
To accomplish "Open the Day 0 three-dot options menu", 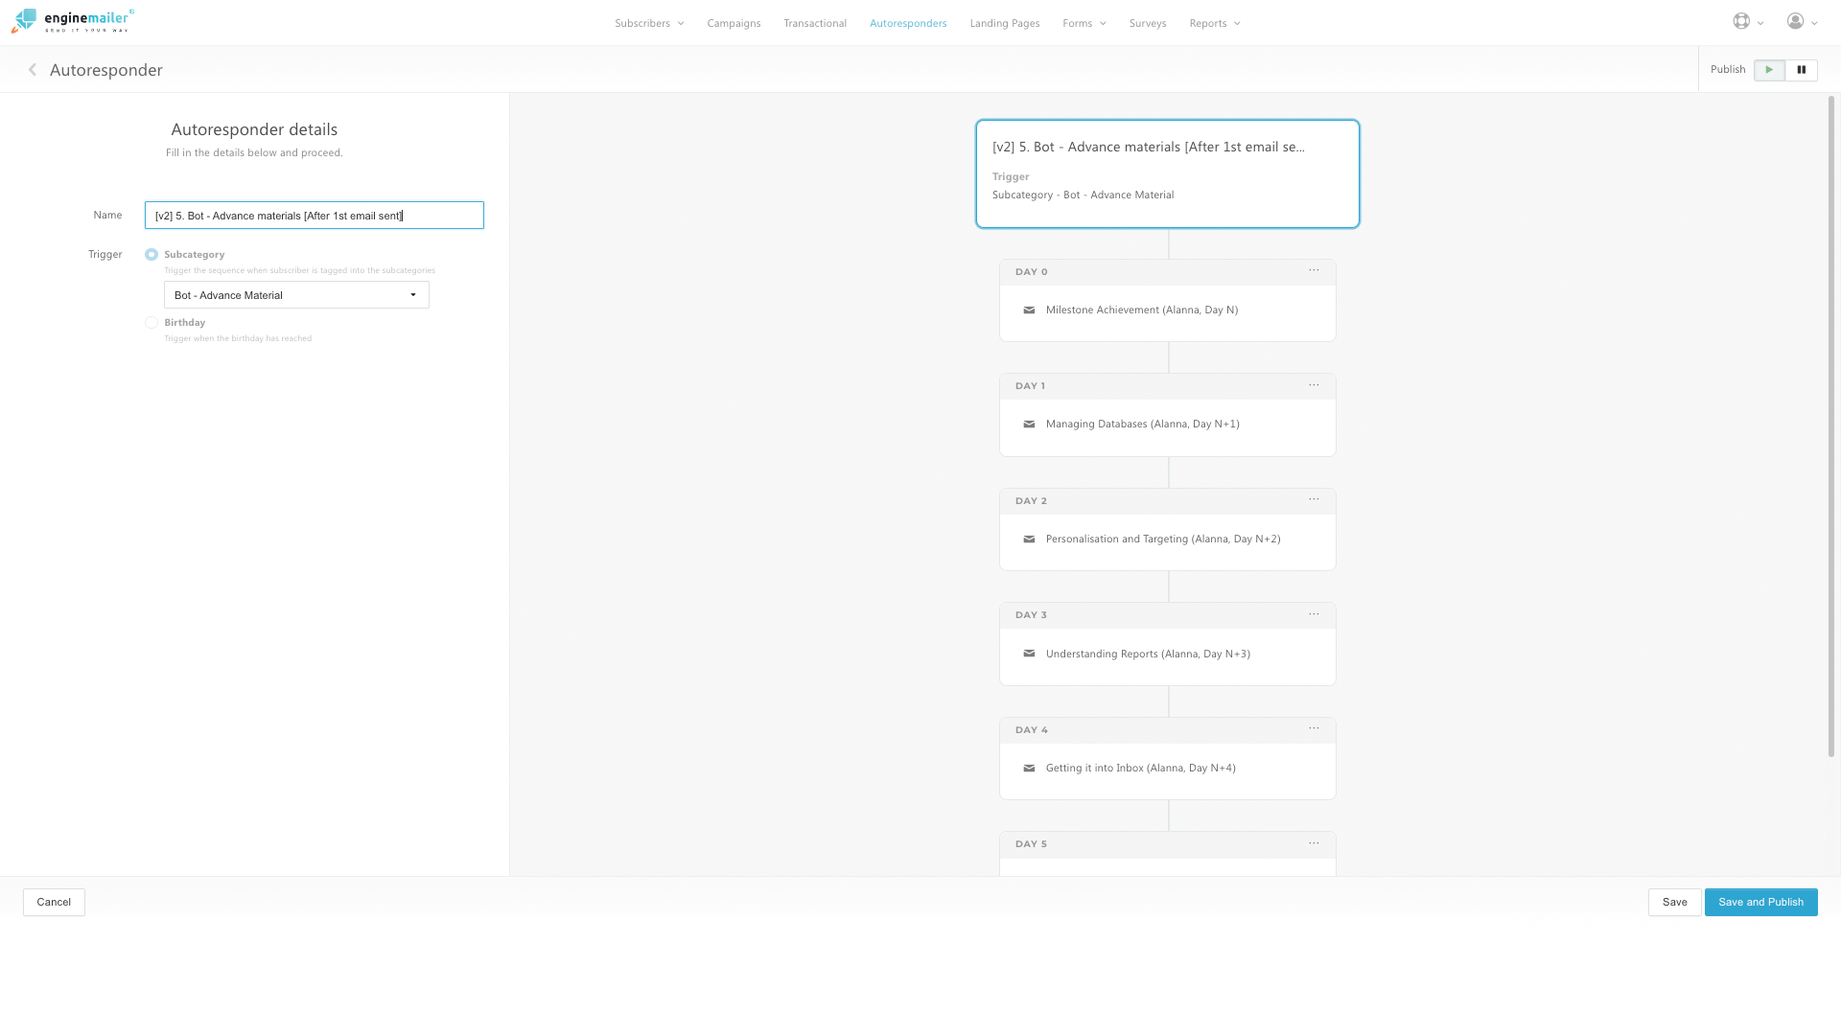I will 1314,271.
